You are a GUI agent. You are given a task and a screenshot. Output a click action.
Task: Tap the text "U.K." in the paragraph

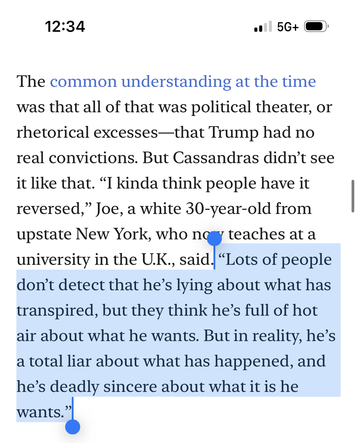point(158,260)
